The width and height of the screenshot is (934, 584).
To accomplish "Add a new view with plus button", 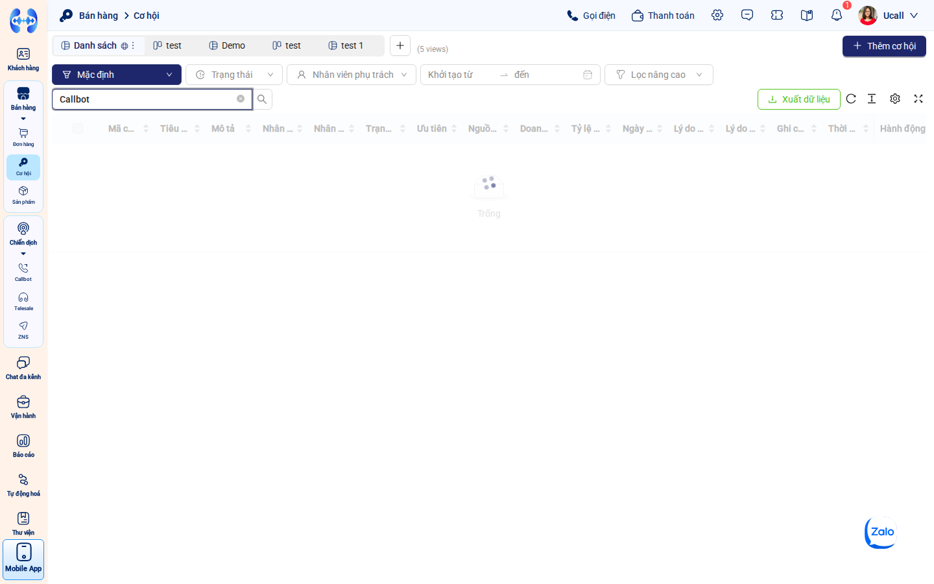I will (400, 45).
